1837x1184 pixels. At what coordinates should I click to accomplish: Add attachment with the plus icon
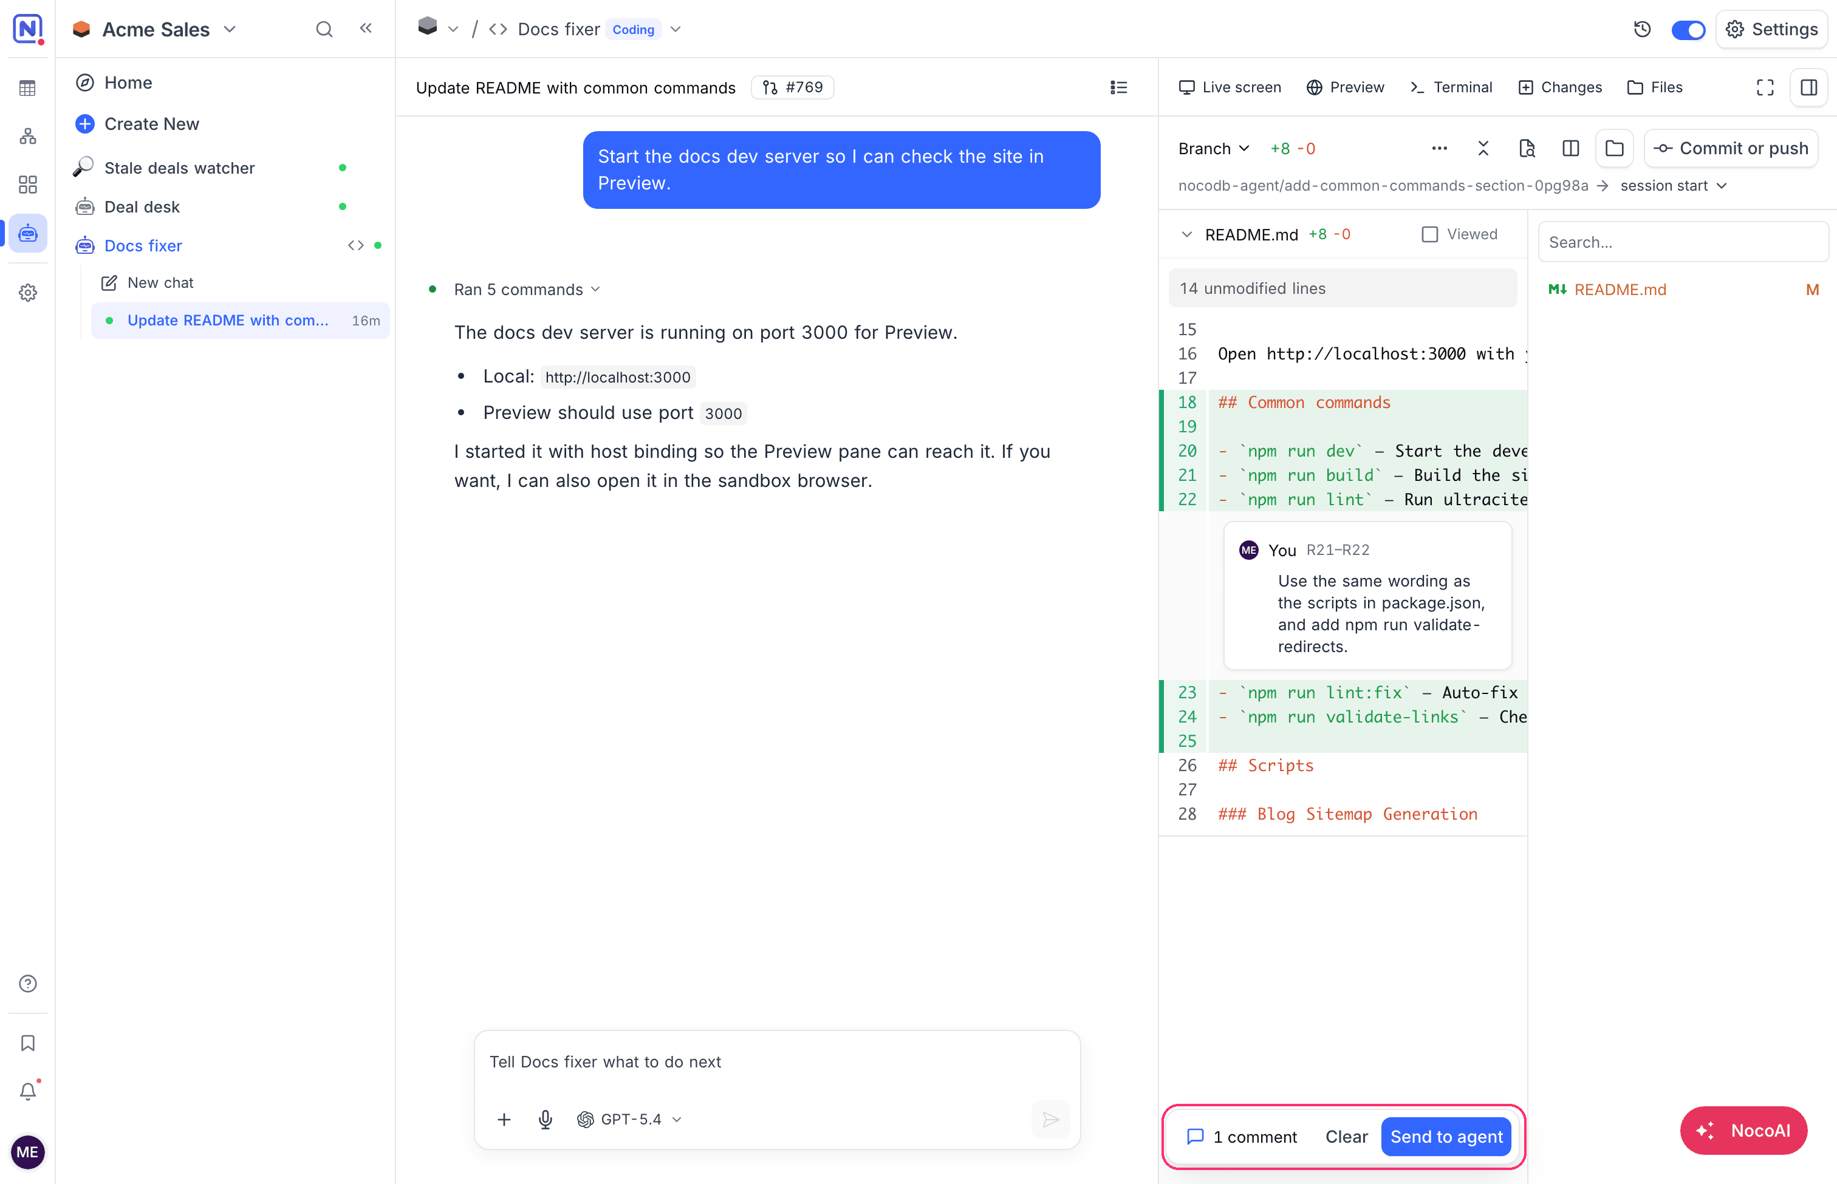(504, 1120)
